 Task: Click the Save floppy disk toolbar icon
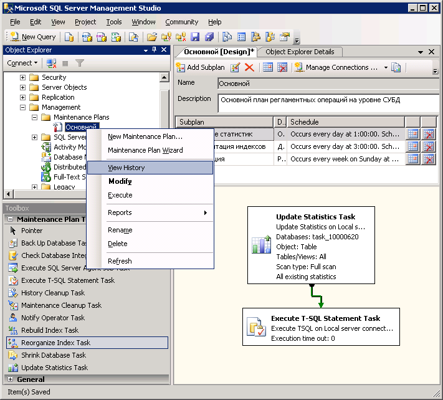pos(195,37)
